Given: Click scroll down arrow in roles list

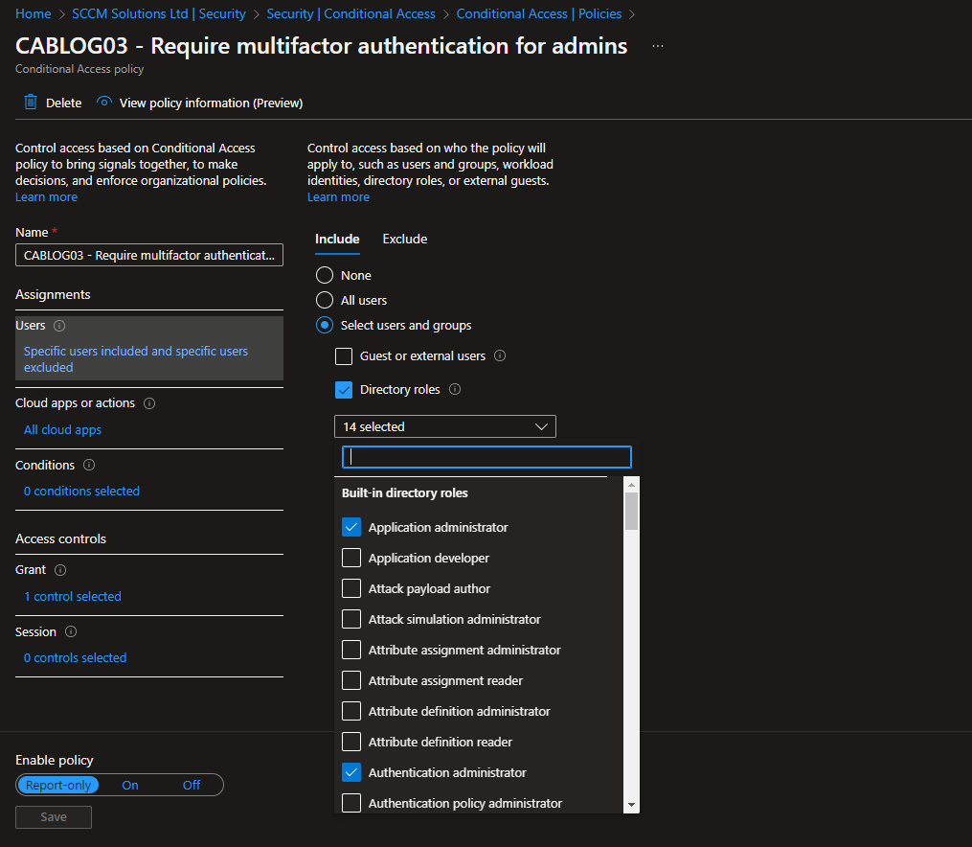Looking at the screenshot, I should [631, 804].
